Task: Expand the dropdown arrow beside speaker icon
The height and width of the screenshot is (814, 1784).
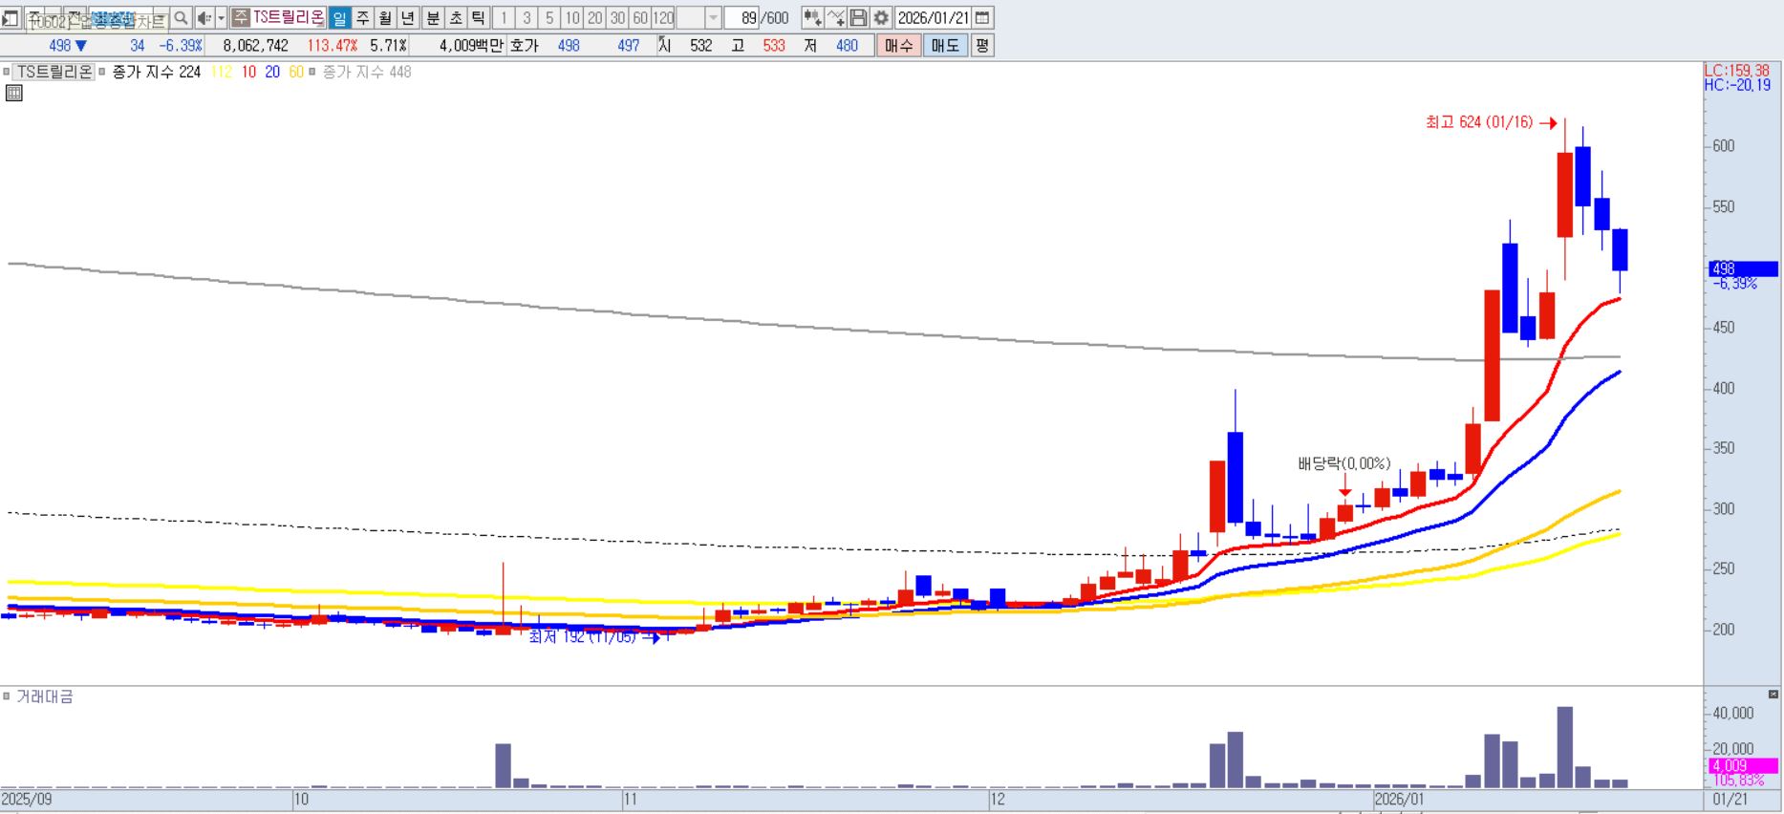Action: (222, 18)
